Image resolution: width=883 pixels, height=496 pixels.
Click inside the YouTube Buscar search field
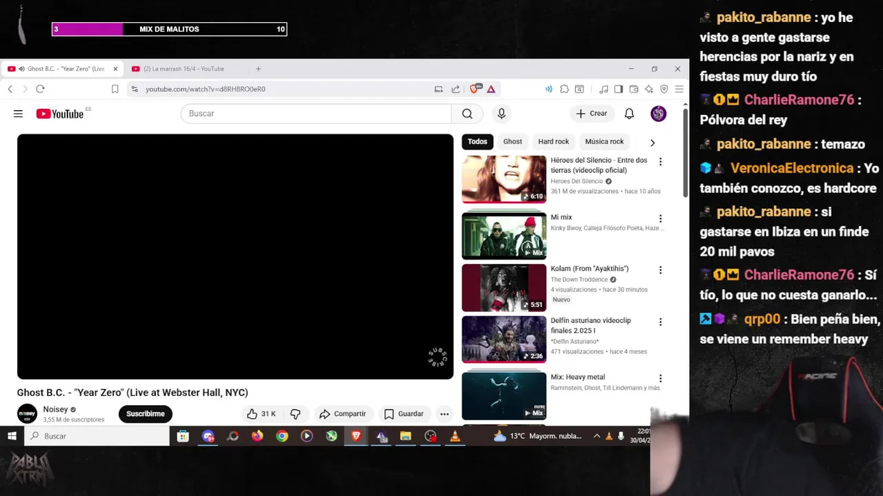316,114
